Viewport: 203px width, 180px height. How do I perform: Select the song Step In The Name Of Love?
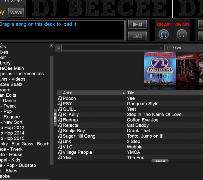click(154, 114)
